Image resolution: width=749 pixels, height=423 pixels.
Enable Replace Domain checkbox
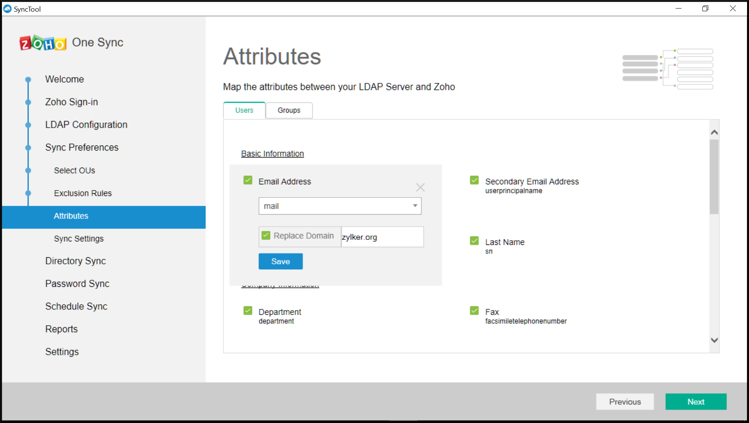point(266,236)
